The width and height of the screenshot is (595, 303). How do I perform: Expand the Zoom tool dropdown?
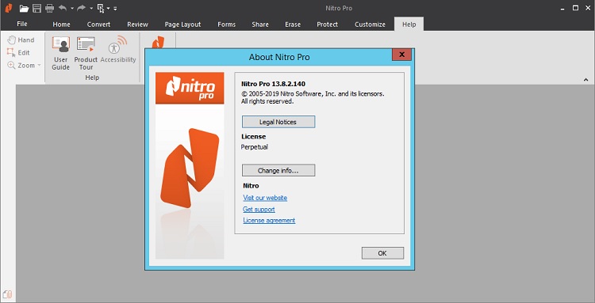click(39, 66)
